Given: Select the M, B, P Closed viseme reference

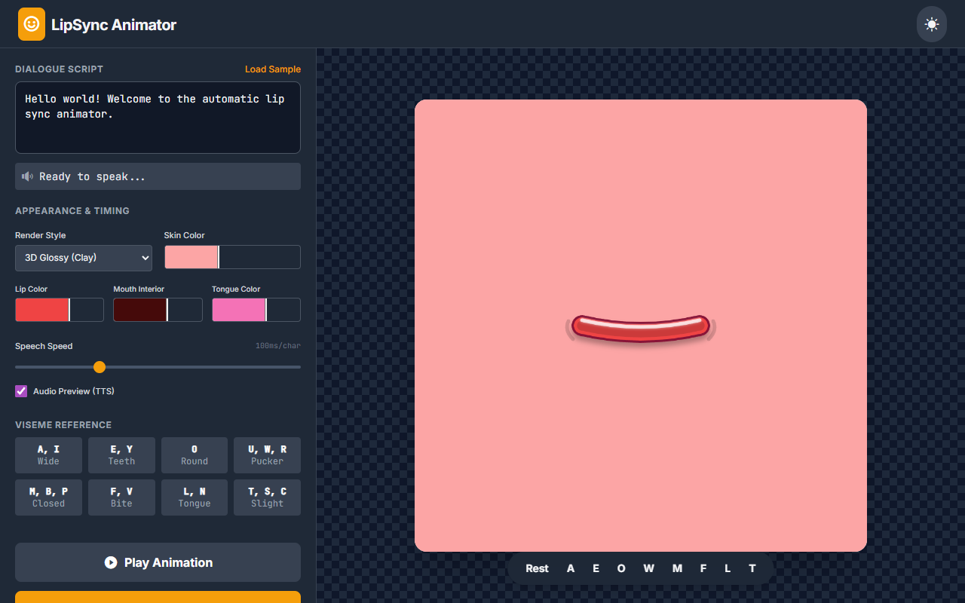Looking at the screenshot, I should pos(48,497).
